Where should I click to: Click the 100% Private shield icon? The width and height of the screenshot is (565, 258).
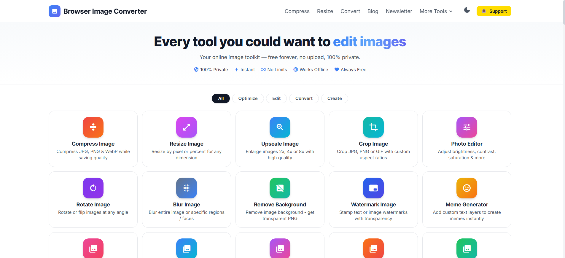coord(196,69)
